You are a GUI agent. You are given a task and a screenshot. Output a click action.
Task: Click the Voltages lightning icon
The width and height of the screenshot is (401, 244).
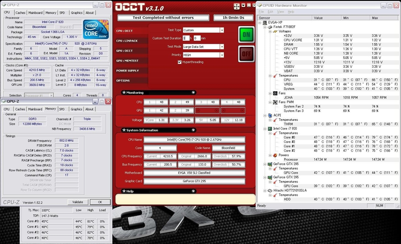pos(275,31)
